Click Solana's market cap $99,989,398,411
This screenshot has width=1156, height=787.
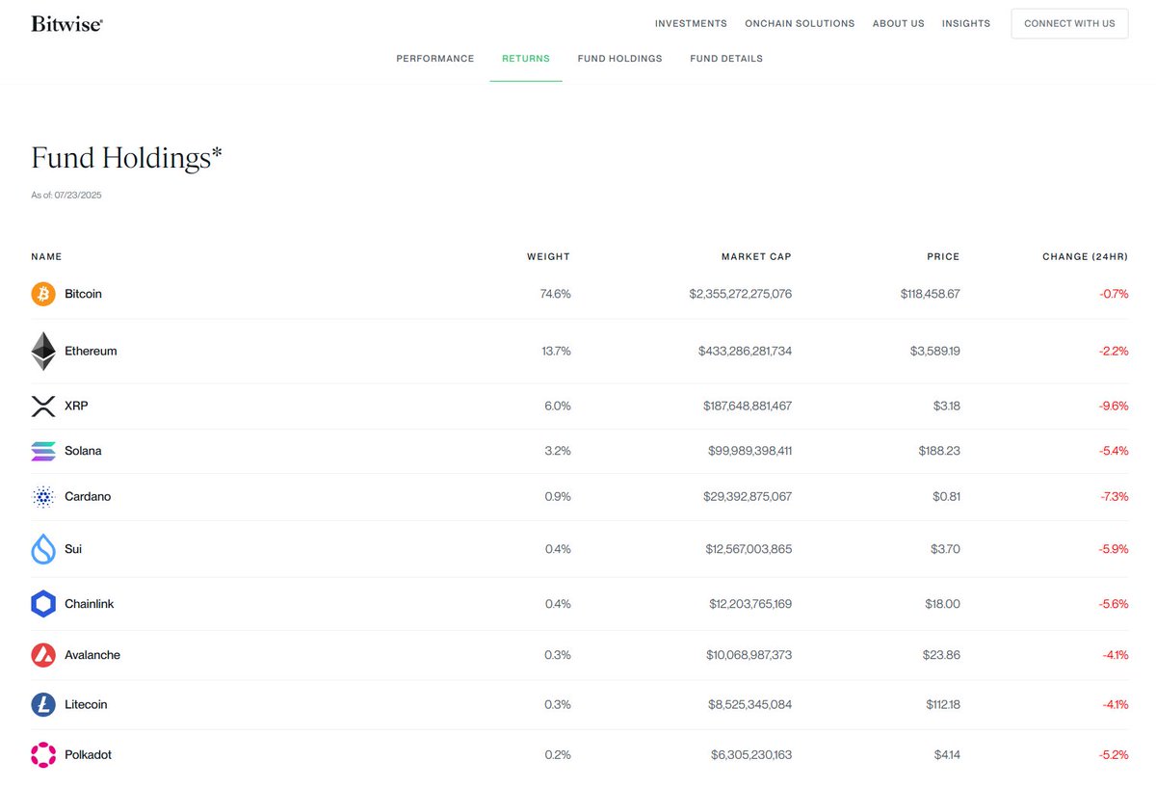click(x=749, y=451)
